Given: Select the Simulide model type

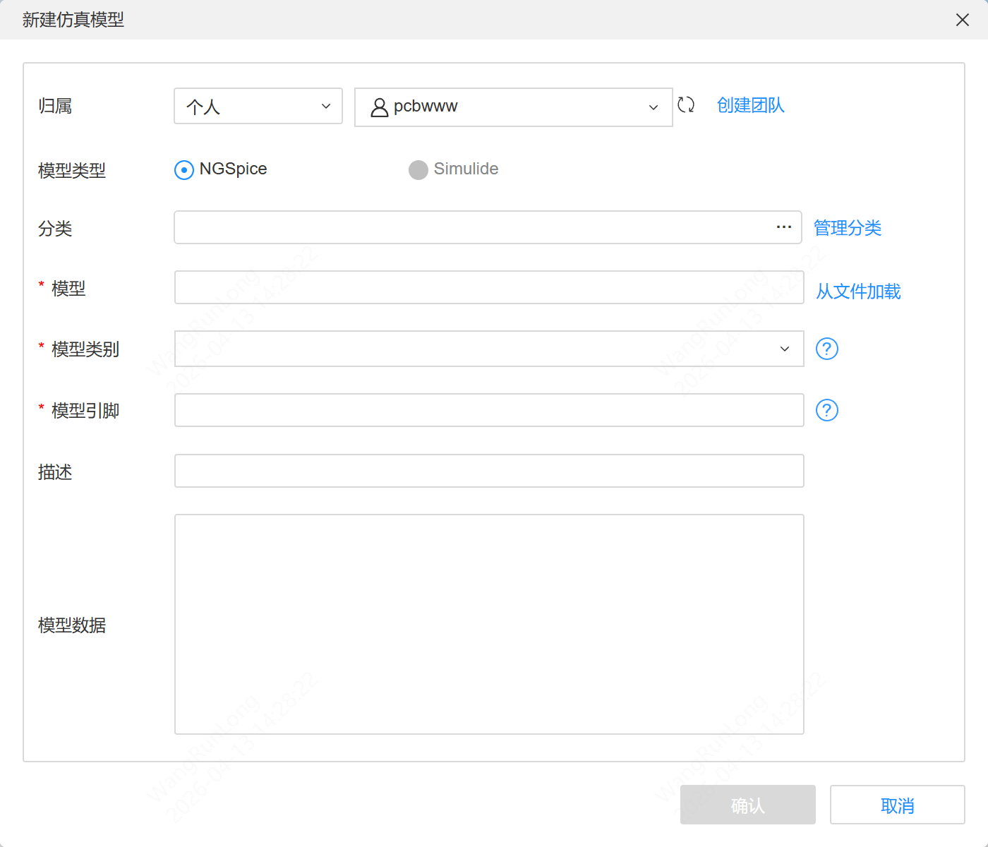Looking at the screenshot, I should point(418,169).
